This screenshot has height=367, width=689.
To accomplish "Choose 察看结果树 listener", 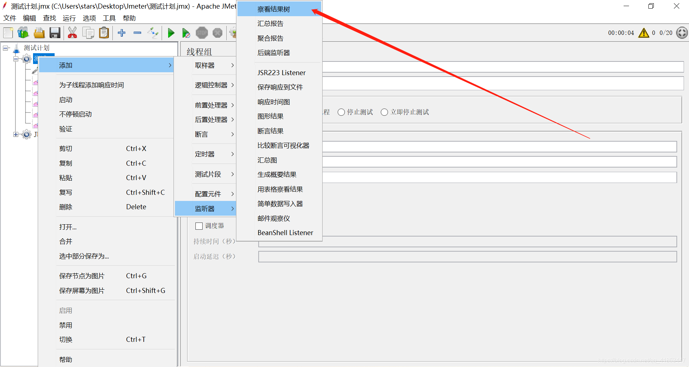I will pos(279,9).
